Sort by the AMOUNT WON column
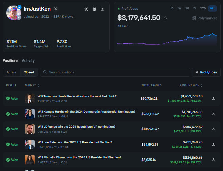Screen dimensions: 223x171 click(191, 85)
